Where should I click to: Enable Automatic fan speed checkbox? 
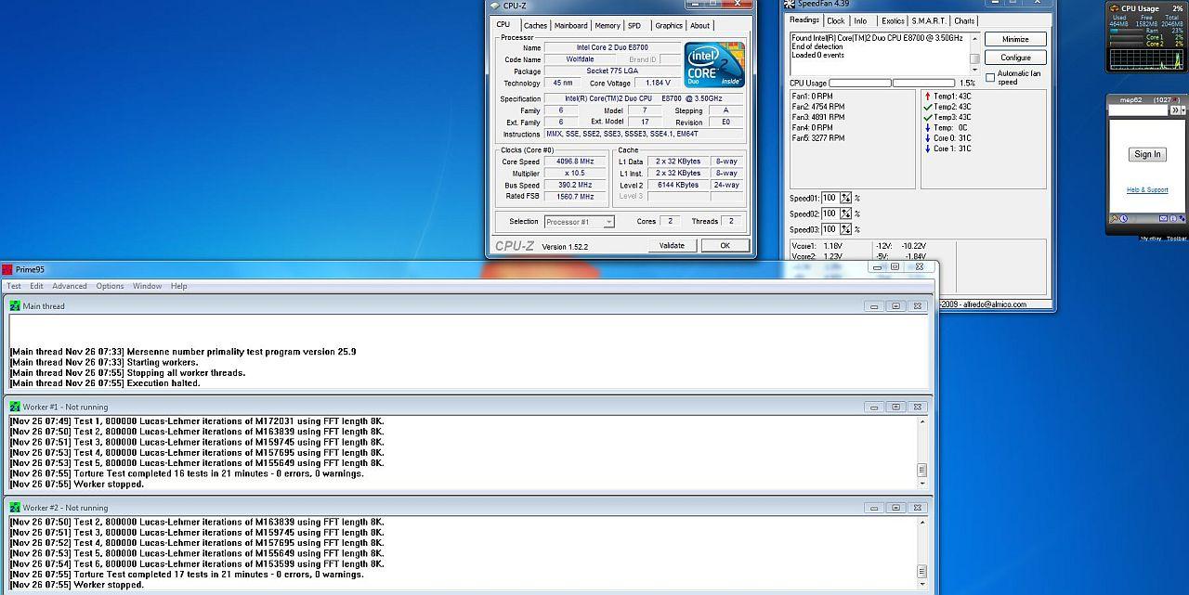tap(990, 78)
